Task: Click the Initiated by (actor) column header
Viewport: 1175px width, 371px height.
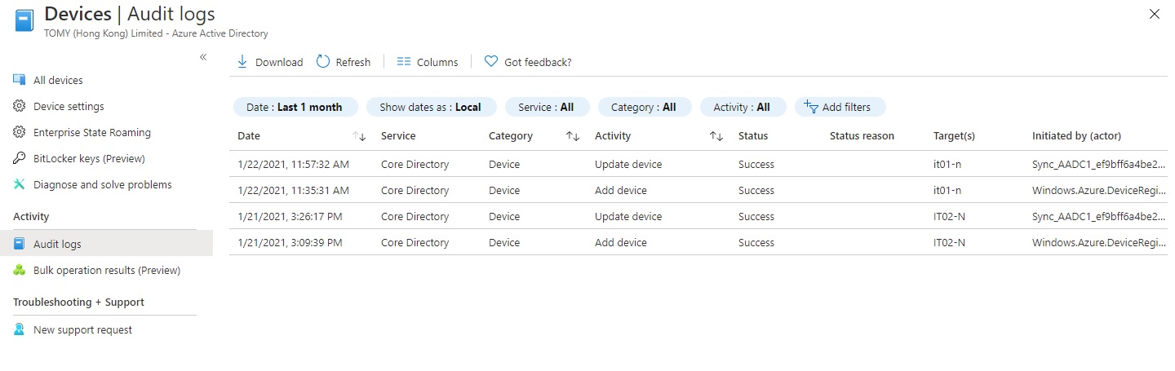Action: [1076, 136]
